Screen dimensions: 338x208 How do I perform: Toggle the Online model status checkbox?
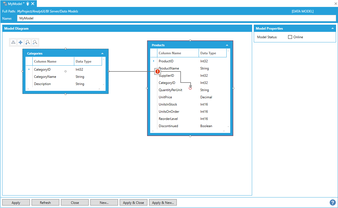[x=290, y=37]
